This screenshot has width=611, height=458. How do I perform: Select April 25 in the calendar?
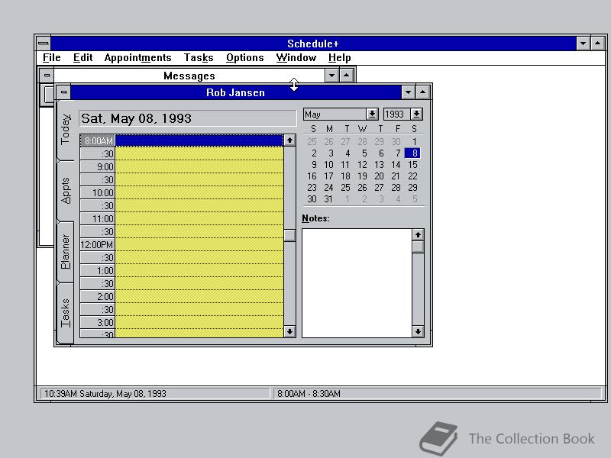click(x=312, y=142)
